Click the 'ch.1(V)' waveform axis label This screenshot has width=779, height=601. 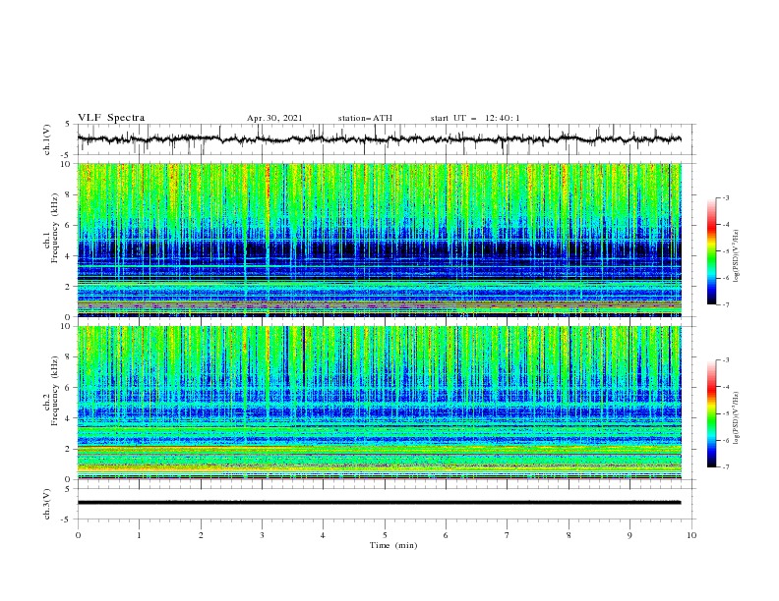[47, 139]
